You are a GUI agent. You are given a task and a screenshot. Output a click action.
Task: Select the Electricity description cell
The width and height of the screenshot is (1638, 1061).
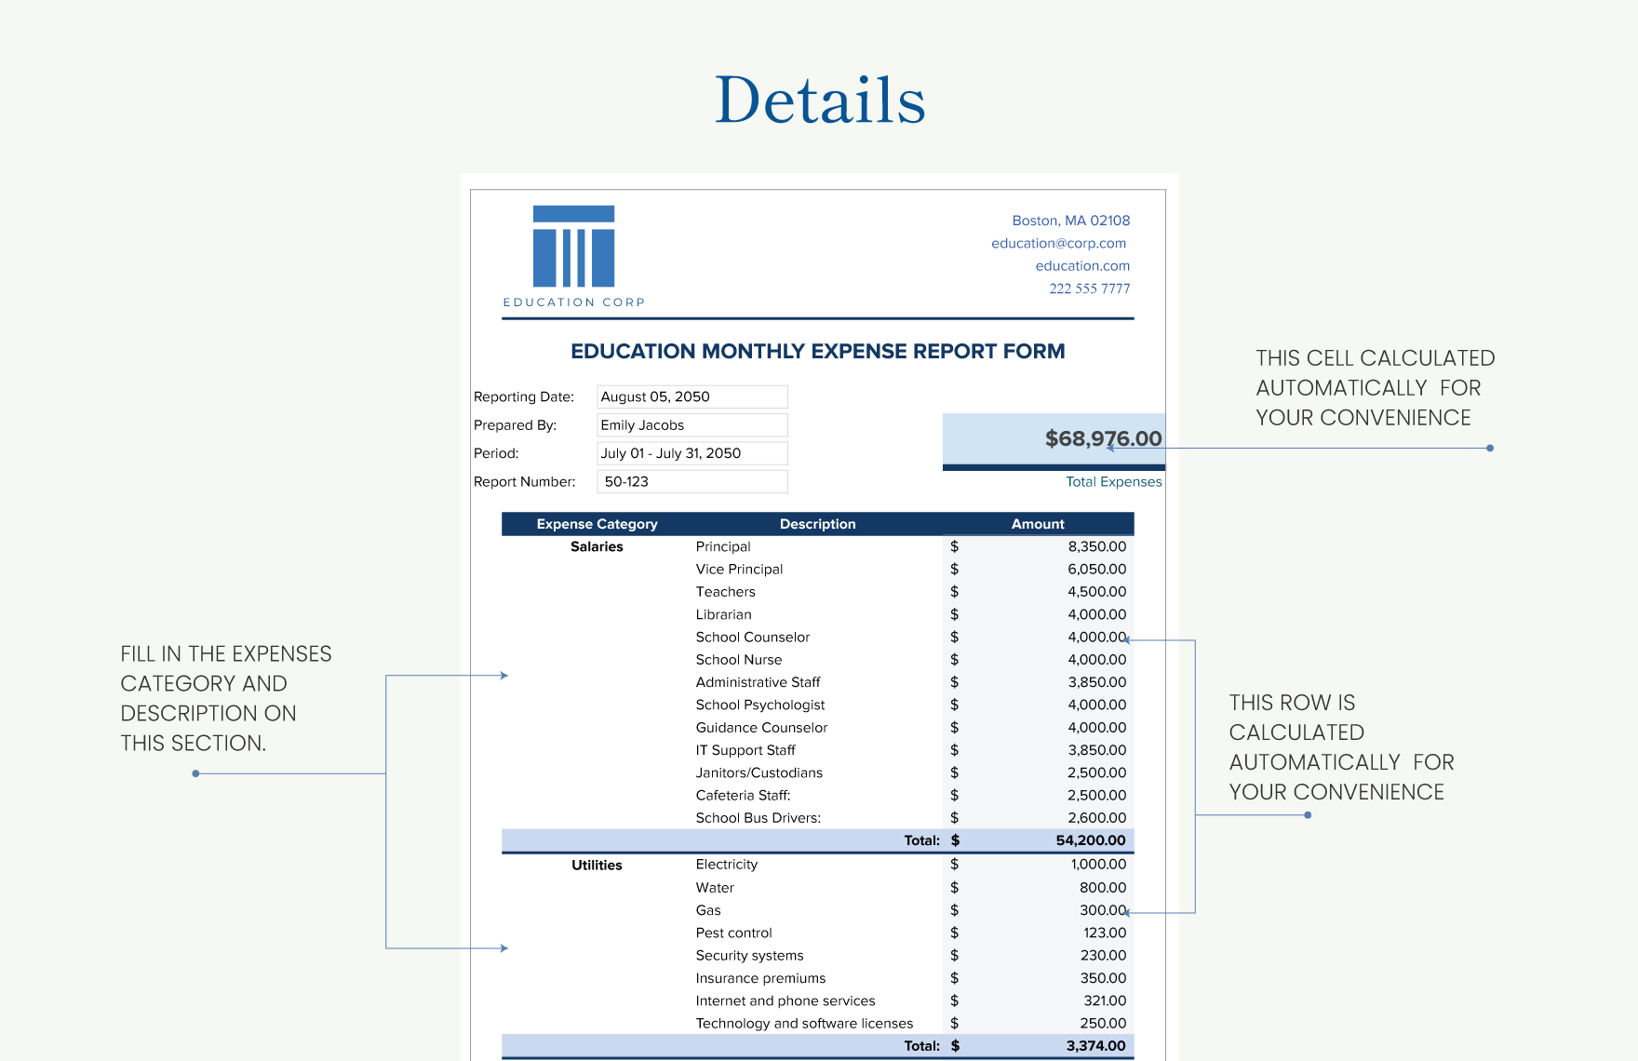pos(726,865)
